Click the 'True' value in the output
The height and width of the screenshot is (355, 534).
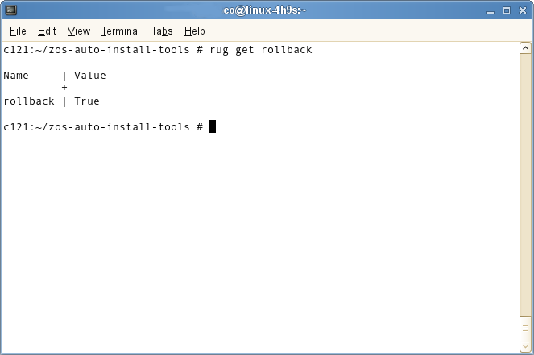click(x=87, y=101)
